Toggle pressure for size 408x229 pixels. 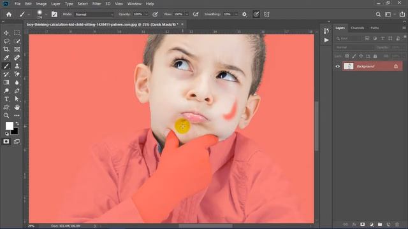tap(256, 14)
